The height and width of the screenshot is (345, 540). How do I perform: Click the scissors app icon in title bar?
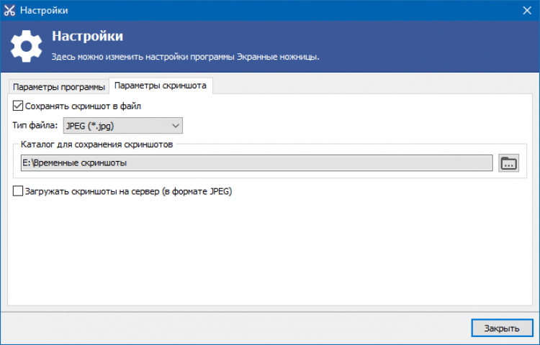[x=10, y=10]
